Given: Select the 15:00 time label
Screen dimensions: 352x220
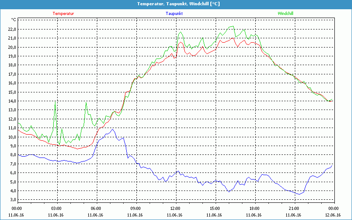Looking at the screenshot, I should [215, 208].
